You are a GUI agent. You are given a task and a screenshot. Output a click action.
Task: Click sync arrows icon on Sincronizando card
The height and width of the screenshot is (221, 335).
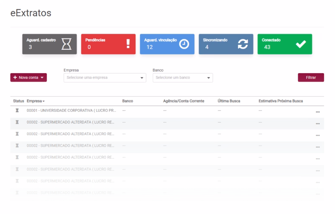[243, 44]
